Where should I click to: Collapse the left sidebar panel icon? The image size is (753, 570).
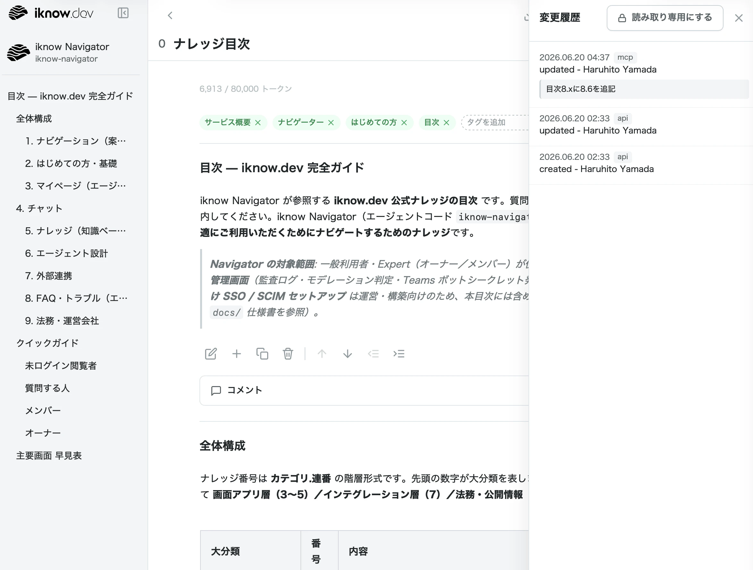[123, 13]
